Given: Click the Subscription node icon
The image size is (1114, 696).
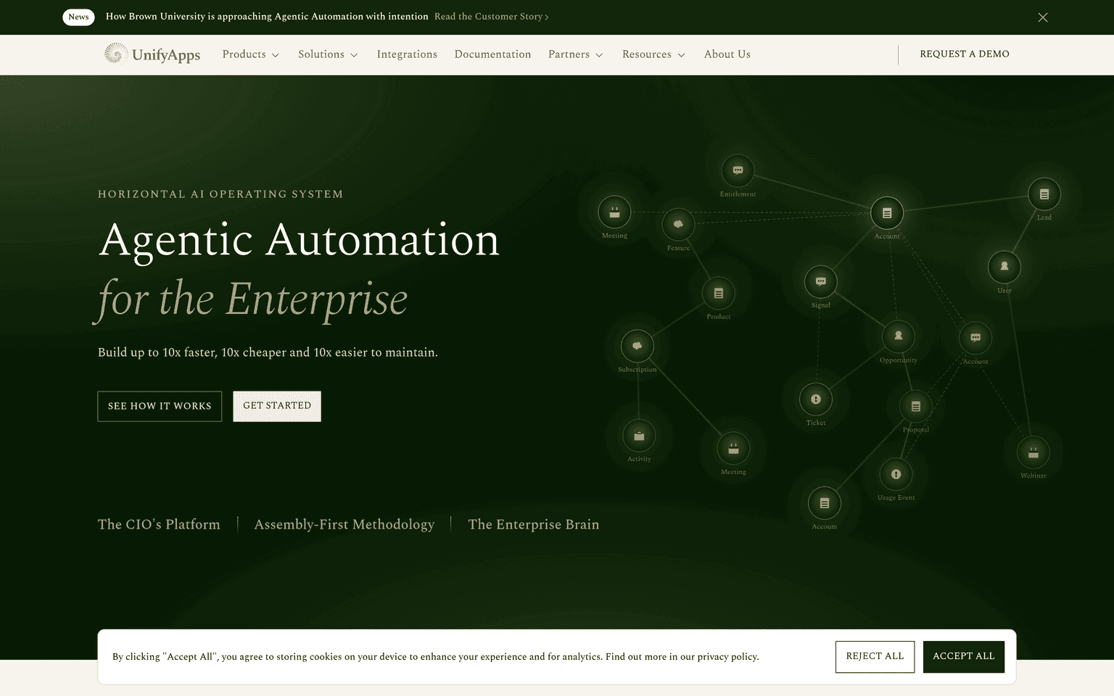Looking at the screenshot, I should (638, 347).
